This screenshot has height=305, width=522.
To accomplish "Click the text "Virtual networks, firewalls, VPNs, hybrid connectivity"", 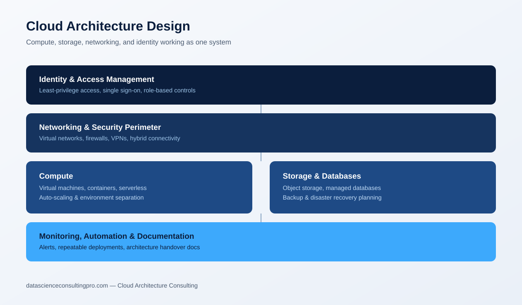I will pyautogui.click(x=110, y=138).
